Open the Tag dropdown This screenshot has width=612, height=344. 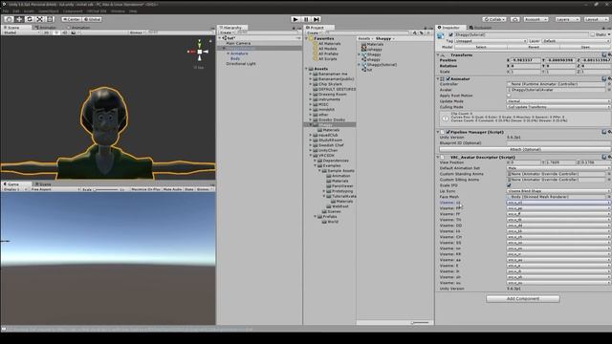[x=491, y=41]
